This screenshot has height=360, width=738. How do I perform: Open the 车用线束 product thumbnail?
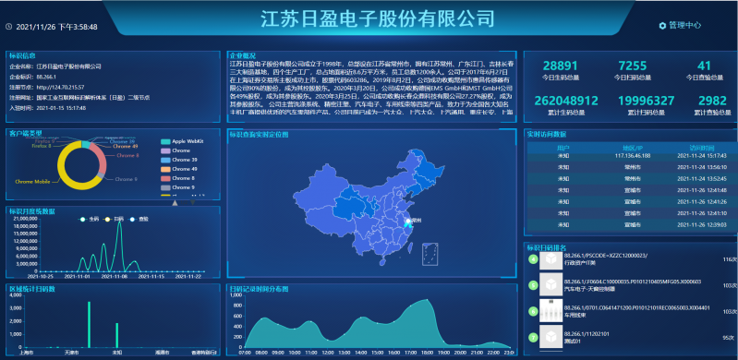pyautogui.click(x=550, y=311)
